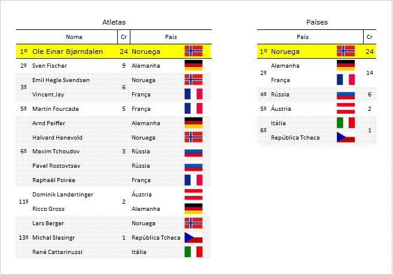The image size is (393, 275).
Task: Select the Russian flag in Maxim Tchoudov's row
Action: (193, 153)
